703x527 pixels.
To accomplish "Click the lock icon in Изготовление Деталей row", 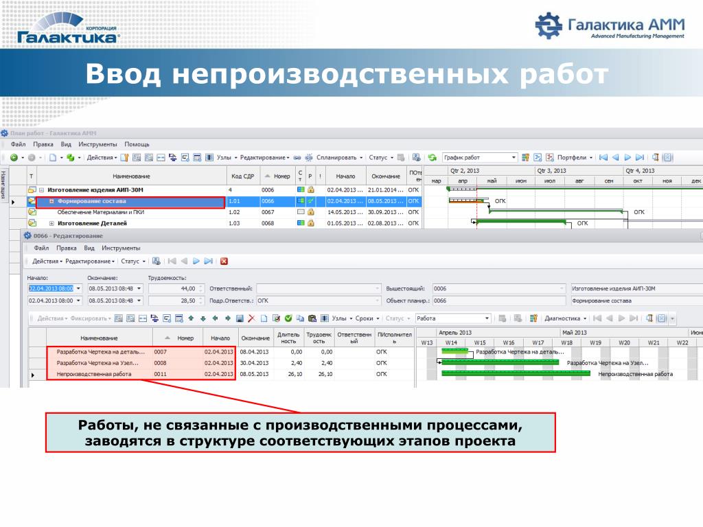I will pos(311,223).
